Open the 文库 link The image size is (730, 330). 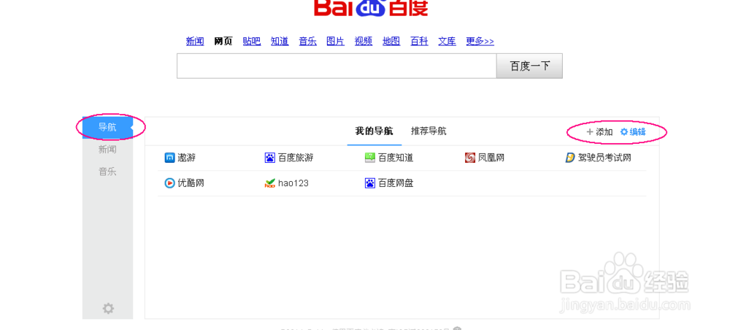(447, 42)
